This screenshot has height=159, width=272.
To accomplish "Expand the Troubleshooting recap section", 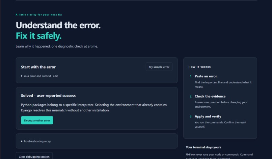I will 36,141.
